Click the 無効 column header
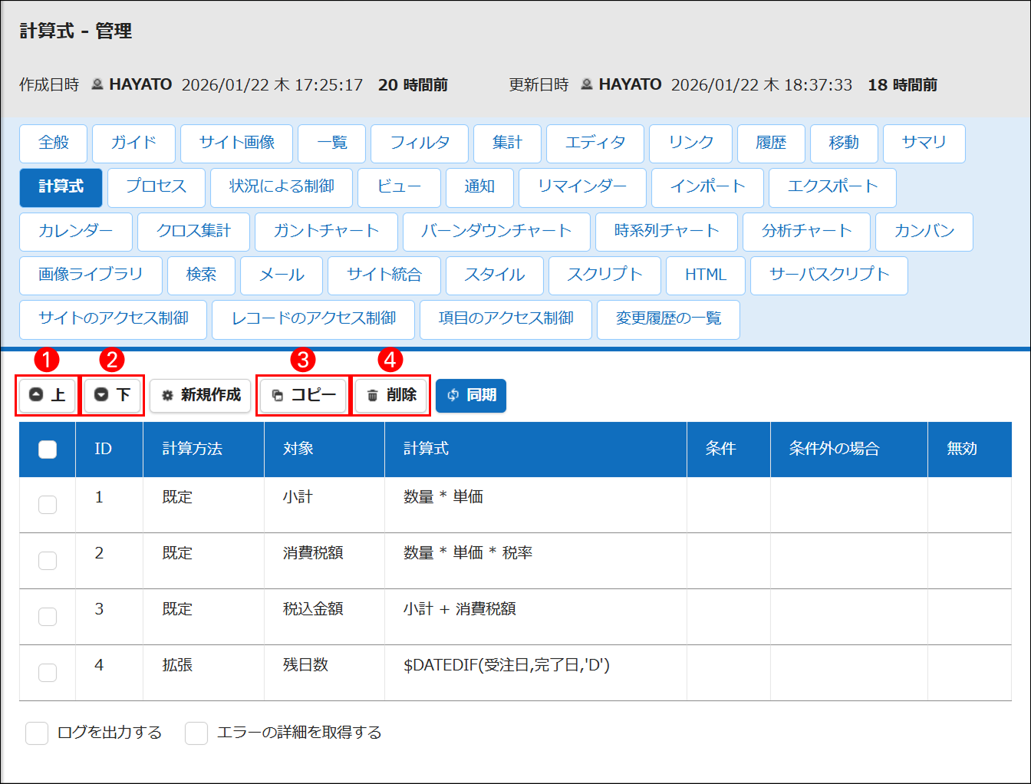Viewport: 1031px width, 784px height. 970,450
